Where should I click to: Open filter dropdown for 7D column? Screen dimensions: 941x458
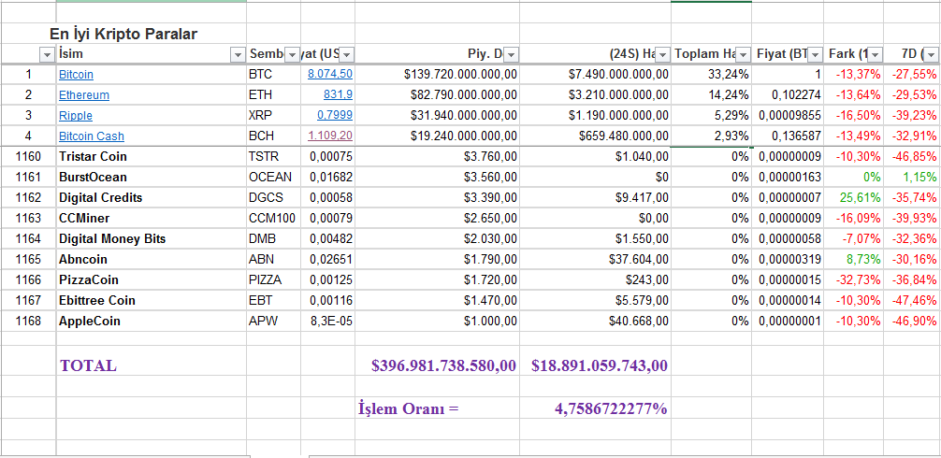(x=931, y=55)
